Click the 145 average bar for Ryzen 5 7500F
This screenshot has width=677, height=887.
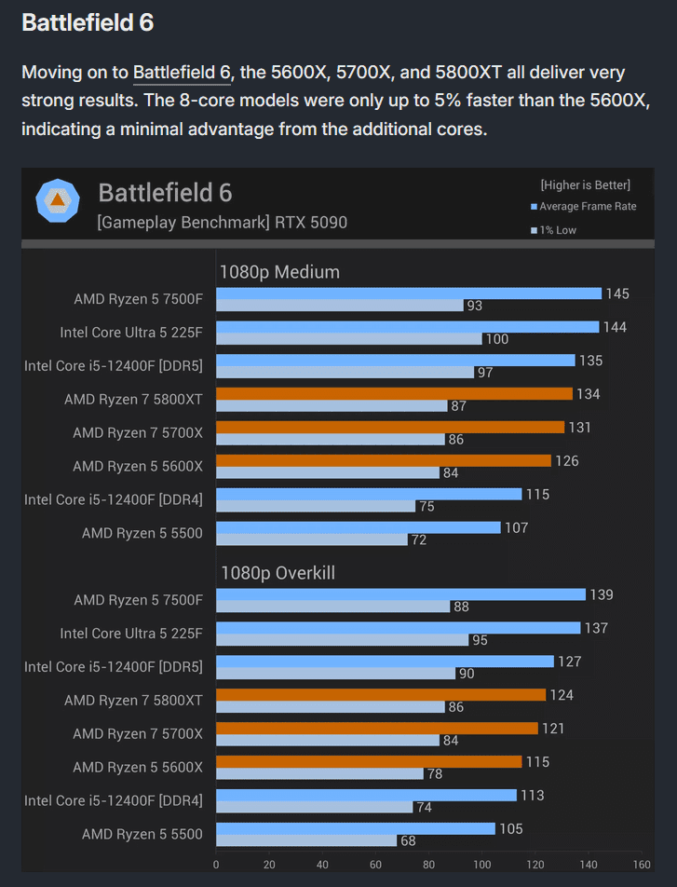[408, 293]
